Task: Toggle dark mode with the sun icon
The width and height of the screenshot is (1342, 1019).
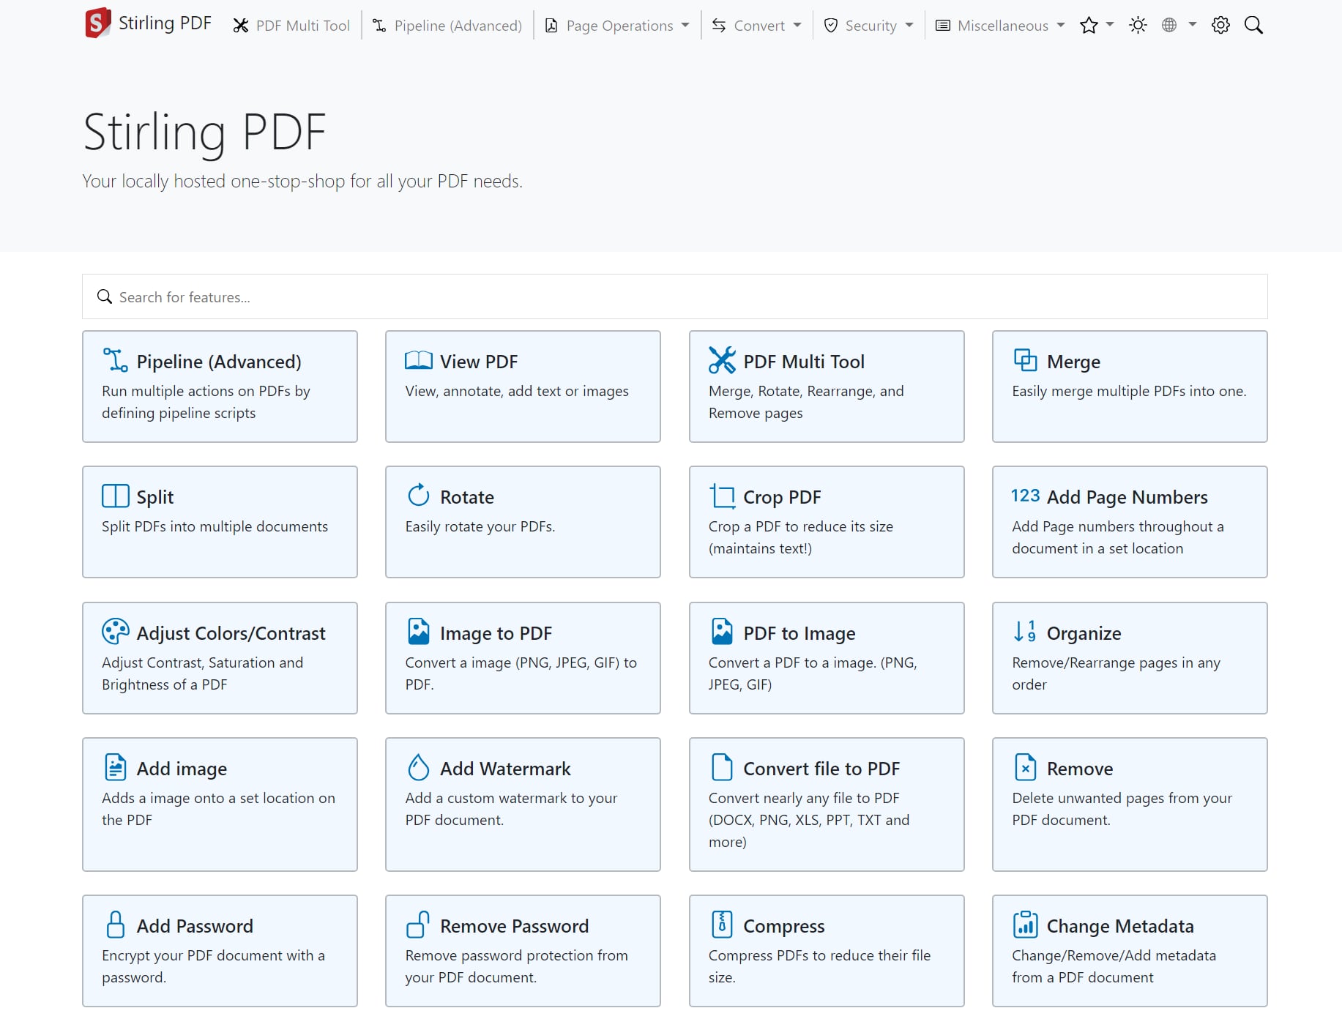Action: click(1138, 26)
